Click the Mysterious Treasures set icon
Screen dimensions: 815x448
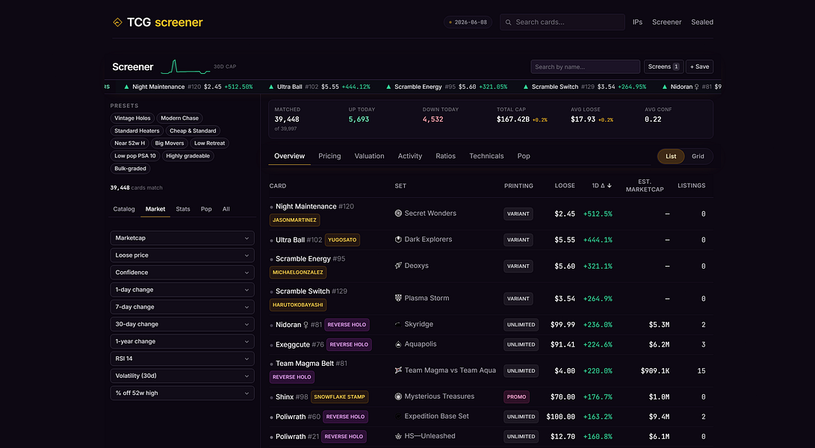click(x=398, y=396)
